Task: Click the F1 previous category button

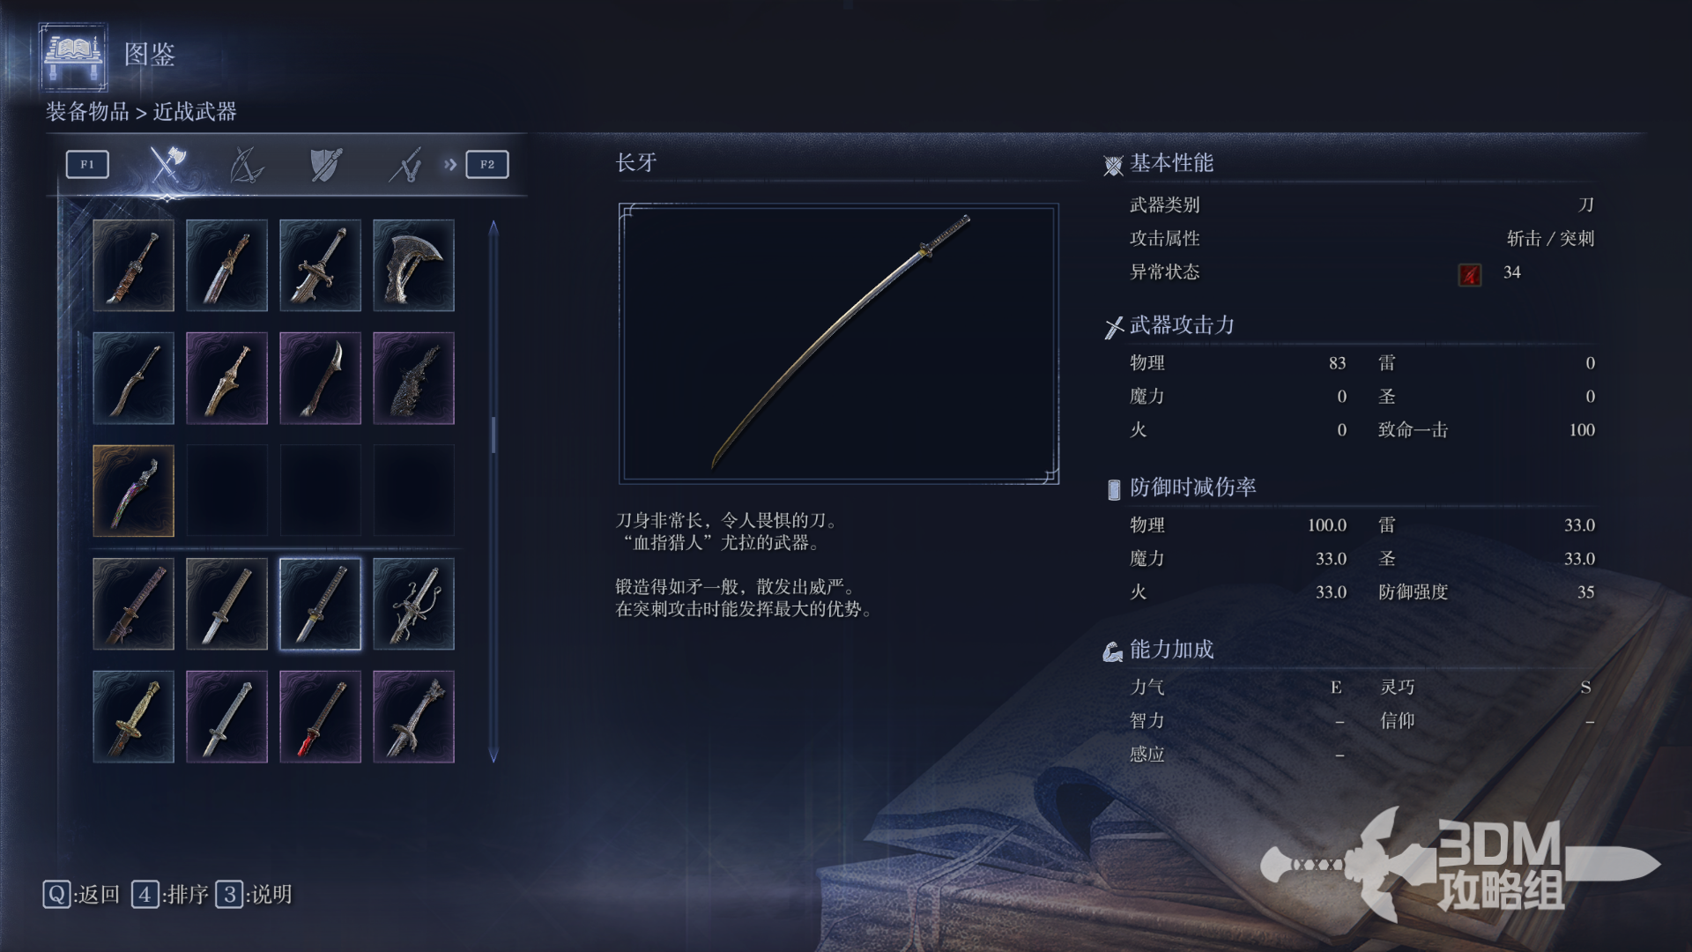Action: (87, 164)
